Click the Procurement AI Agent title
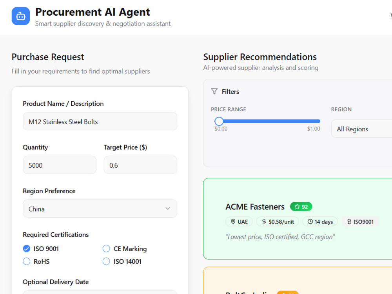Screen dimensions: 392x294 click(93, 12)
